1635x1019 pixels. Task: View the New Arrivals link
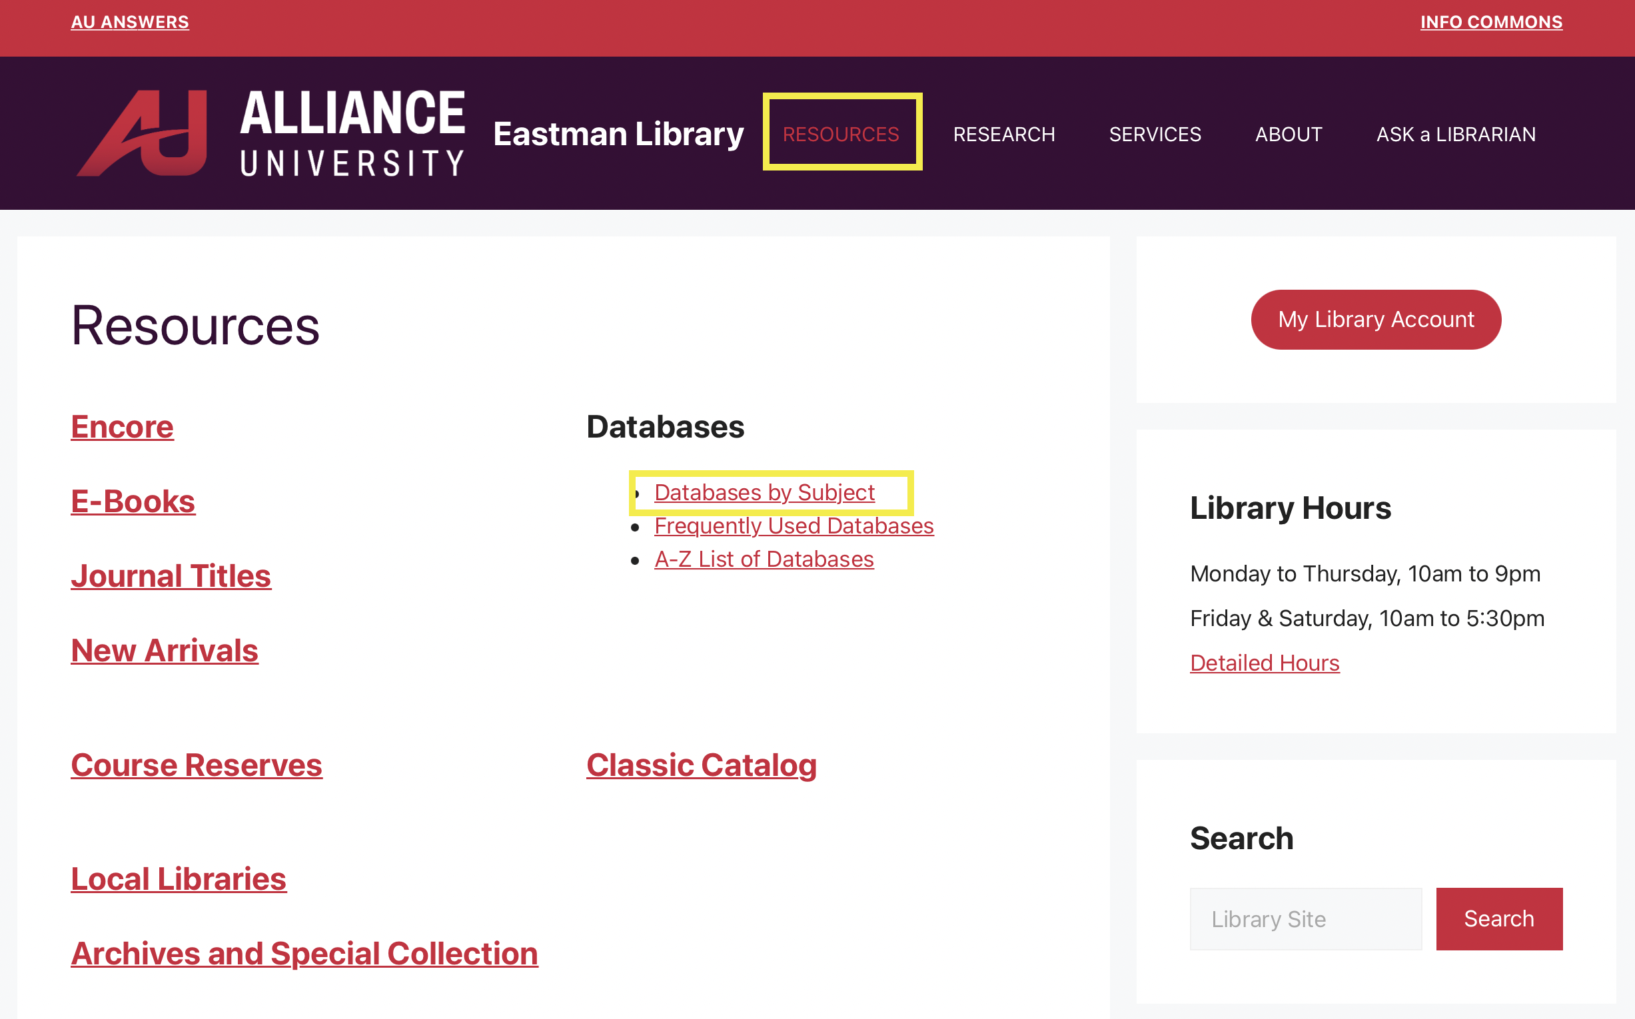(165, 650)
